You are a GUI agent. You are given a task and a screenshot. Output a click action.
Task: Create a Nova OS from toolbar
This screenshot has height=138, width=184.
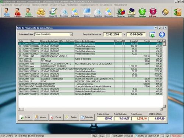coord(53,12)
